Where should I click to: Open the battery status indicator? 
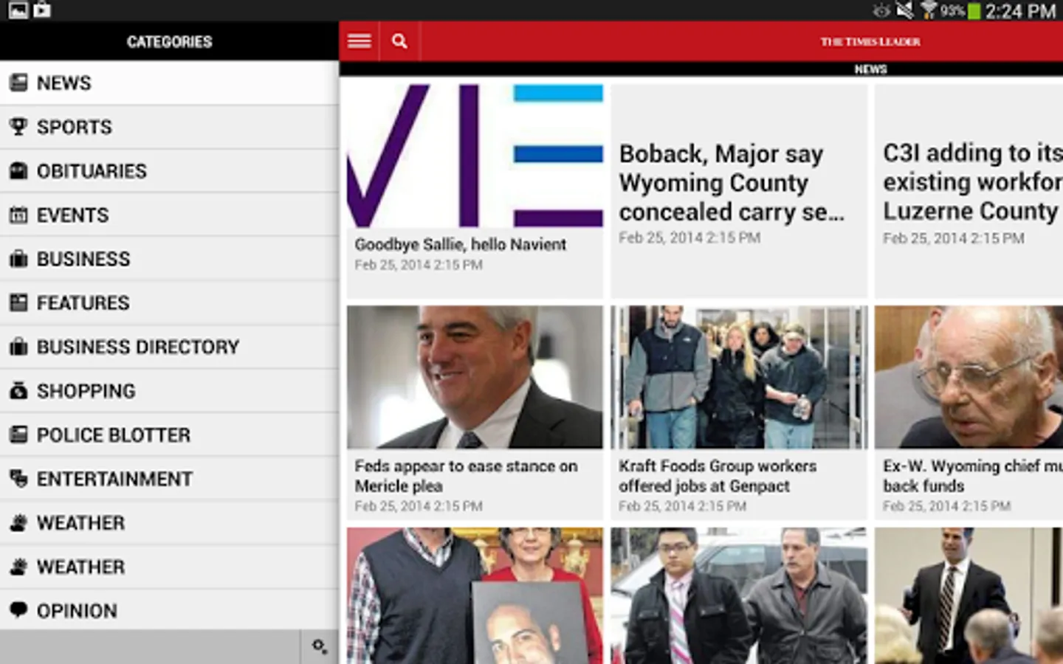(974, 11)
